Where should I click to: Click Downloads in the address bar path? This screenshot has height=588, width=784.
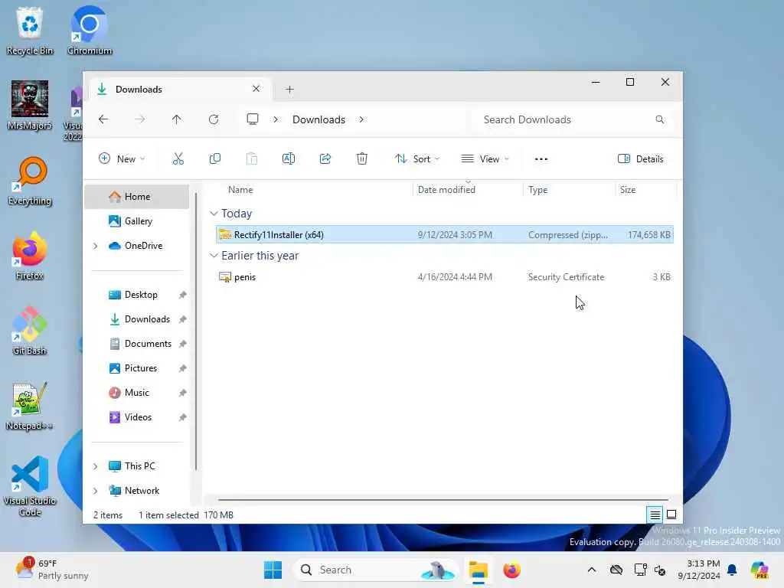[318, 119]
